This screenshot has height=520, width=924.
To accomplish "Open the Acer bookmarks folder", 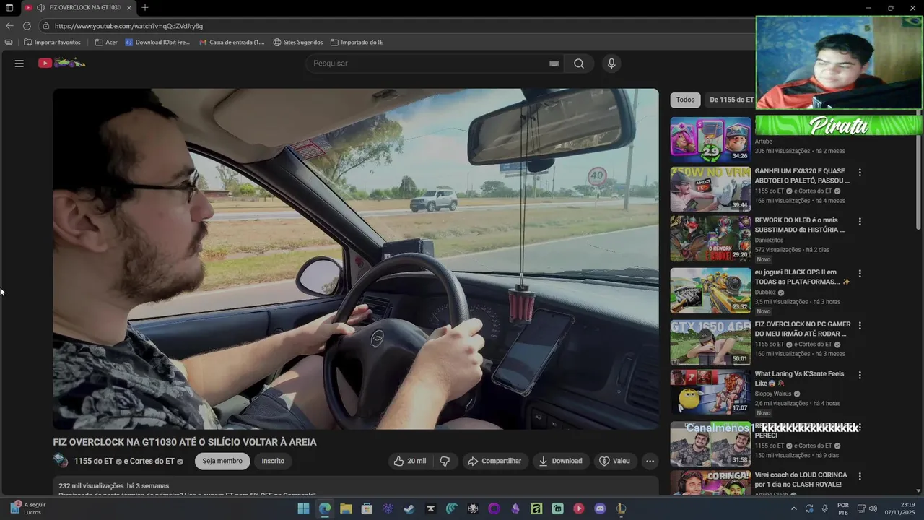I will (106, 43).
